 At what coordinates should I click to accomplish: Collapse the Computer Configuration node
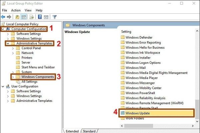pos(3,29)
